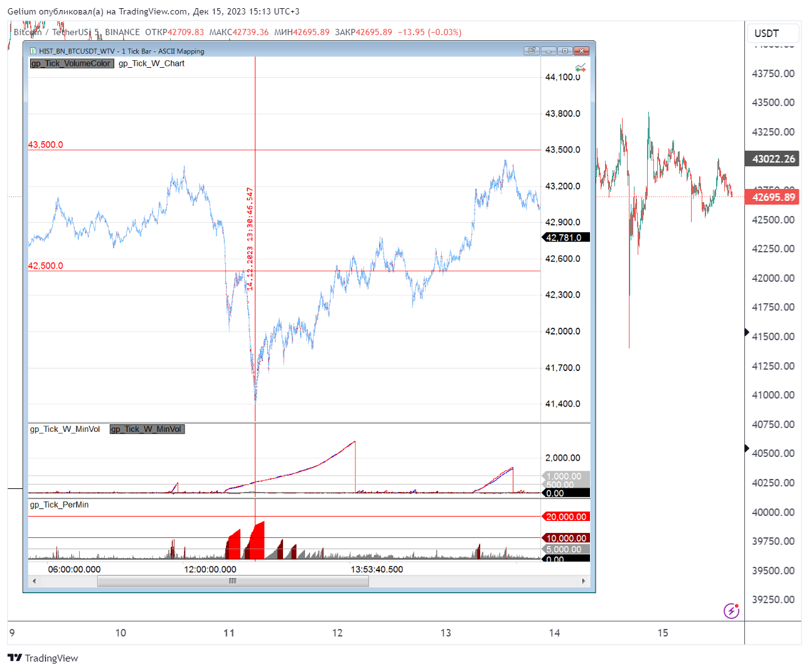809x671 pixels.
Task: Click the 43750.00 TradingView price level
Action: [x=773, y=73]
